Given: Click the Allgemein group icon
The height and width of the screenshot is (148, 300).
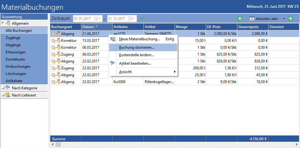Looking at the screenshot, I should [x=8, y=23].
